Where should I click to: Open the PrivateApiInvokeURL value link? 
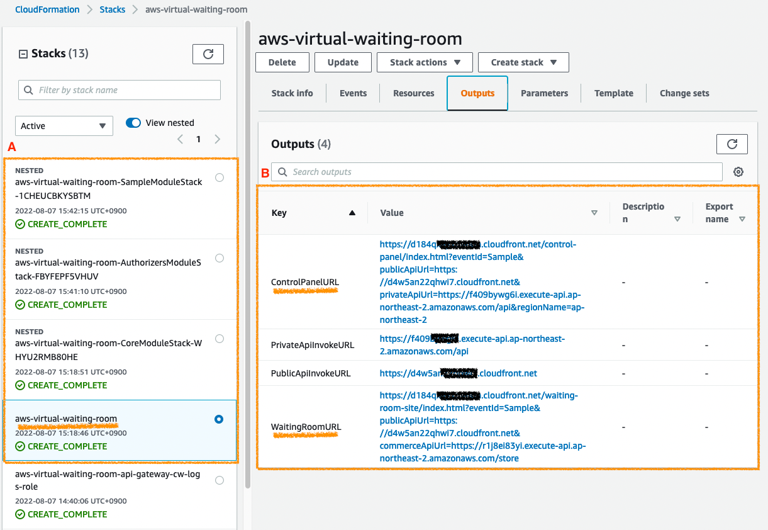(x=472, y=345)
